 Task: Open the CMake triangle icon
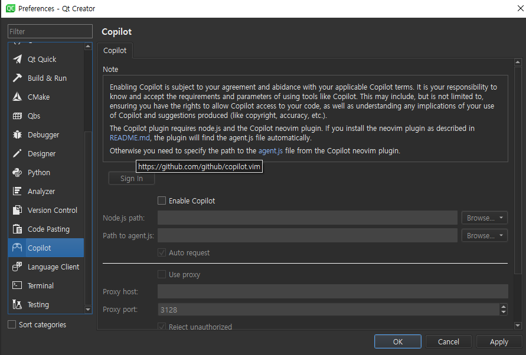(17, 97)
